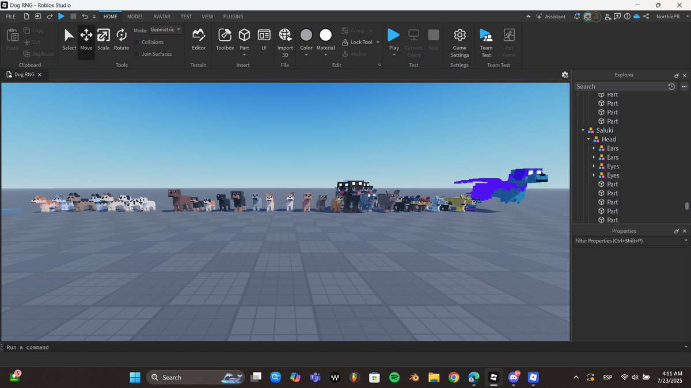Image resolution: width=691 pixels, height=388 pixels.
Task: Open the Play mode dropdown arrow
Action: pos(394,55)
